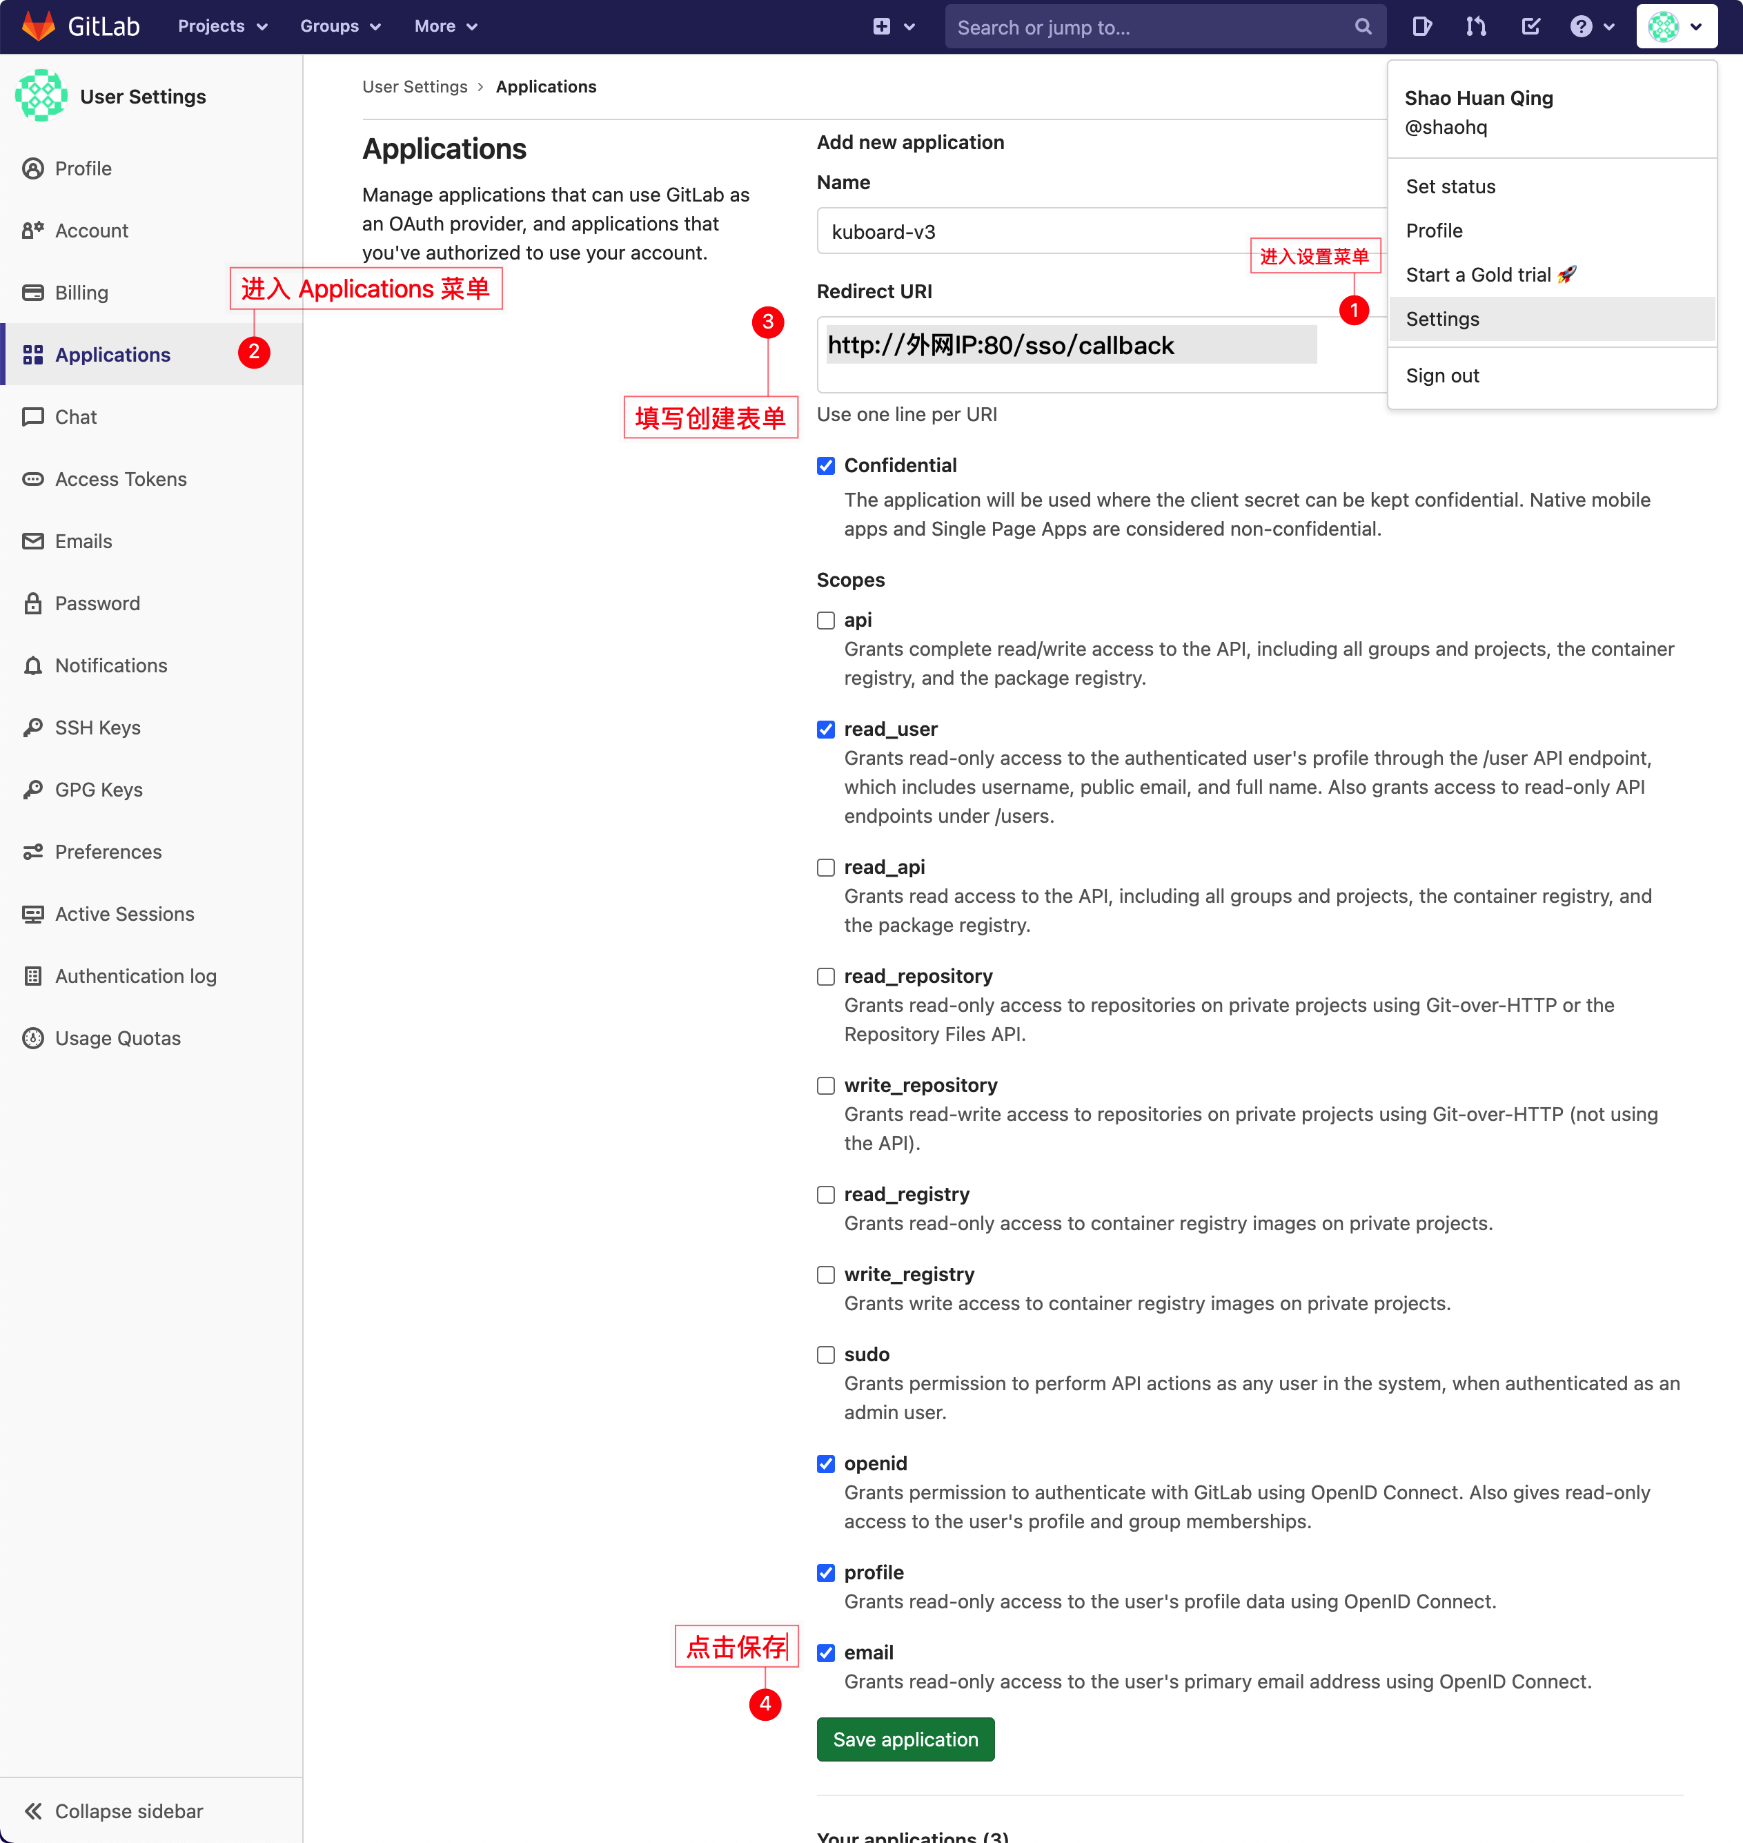Click the Save application button
This screenshot has width=1743, height=1843.
click(x=905, y=1739)
